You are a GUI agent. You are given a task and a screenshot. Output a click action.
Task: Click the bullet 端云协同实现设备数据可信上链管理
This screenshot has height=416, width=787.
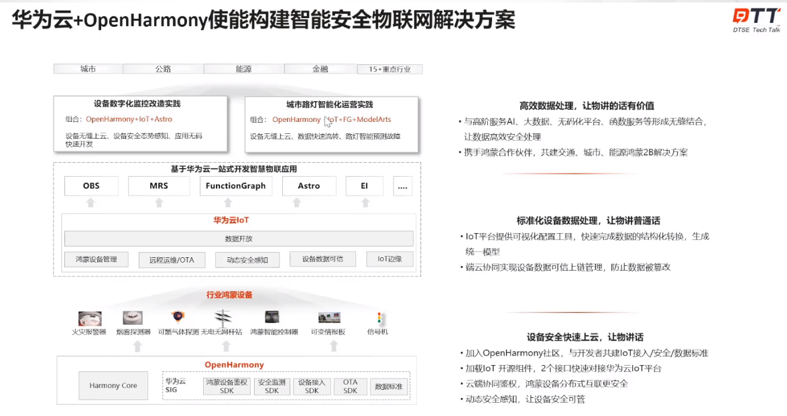[x=568, y=267]
